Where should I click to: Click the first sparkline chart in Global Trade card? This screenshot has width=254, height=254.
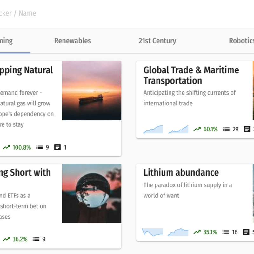click(153, 129)
